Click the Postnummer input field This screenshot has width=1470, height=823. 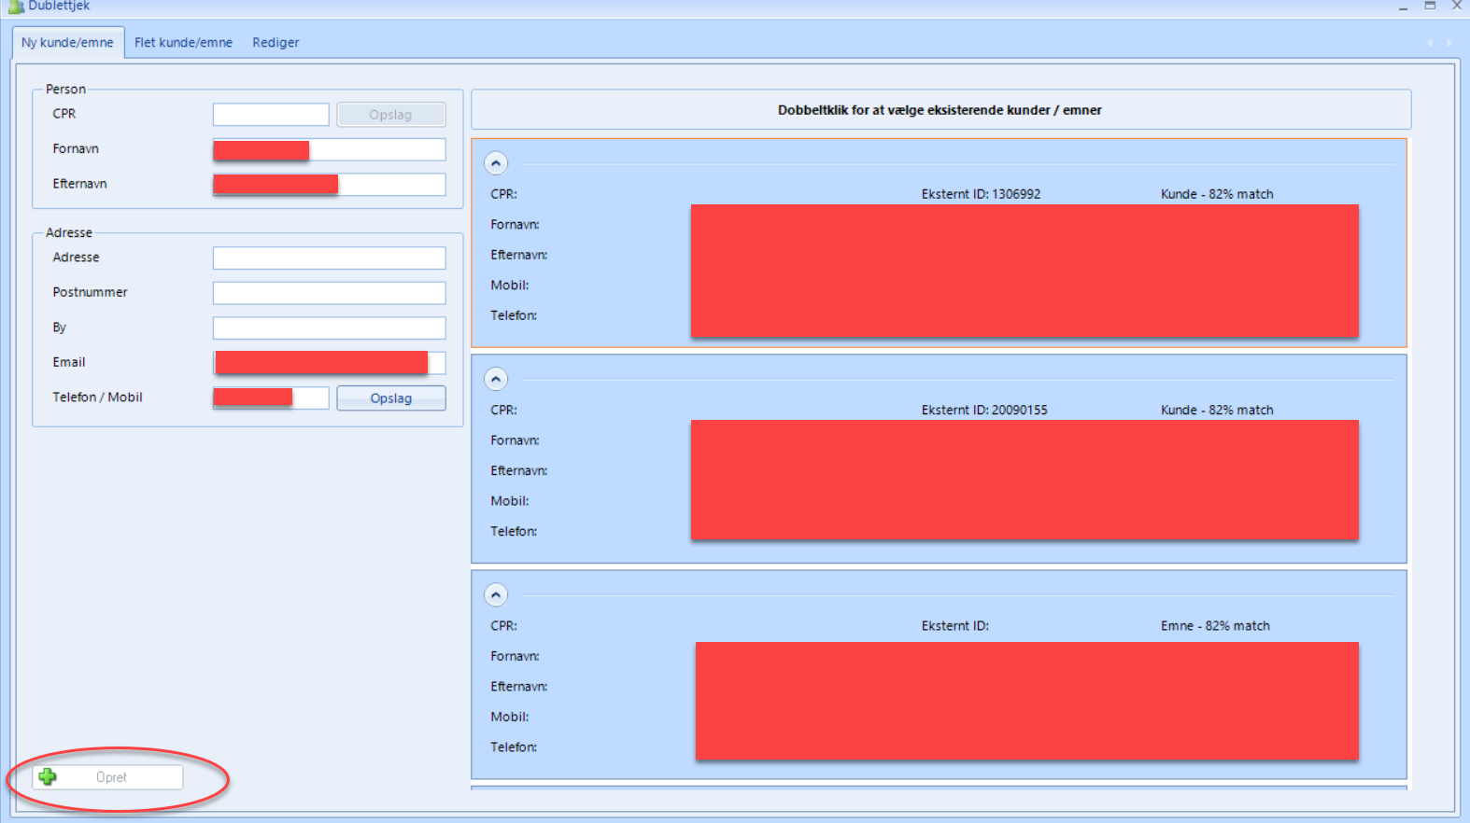[x=330, y=293]
